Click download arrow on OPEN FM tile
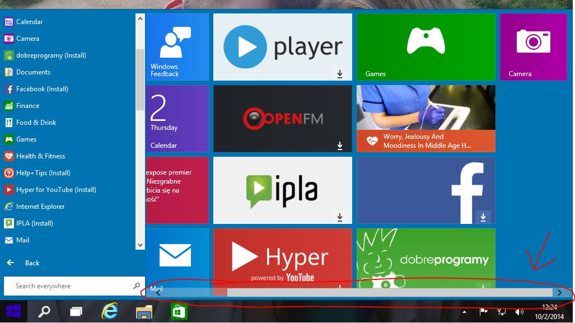This screenshot has height=323, width=575. point(340,146)
